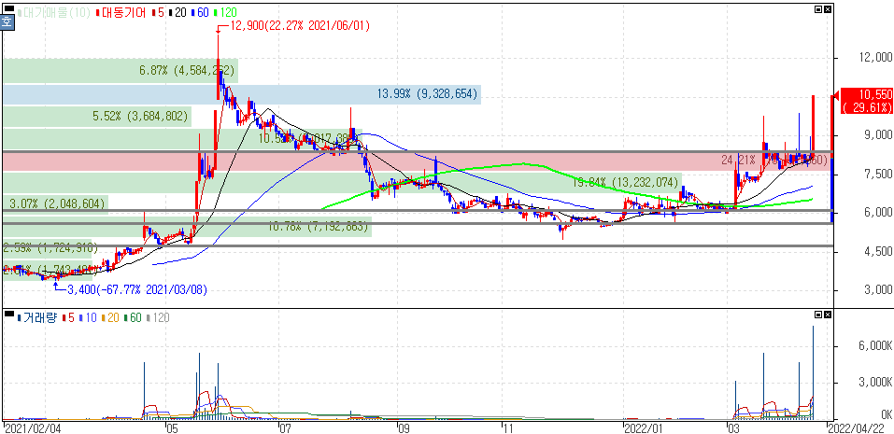Close the price chart panel

click(828, 9)
